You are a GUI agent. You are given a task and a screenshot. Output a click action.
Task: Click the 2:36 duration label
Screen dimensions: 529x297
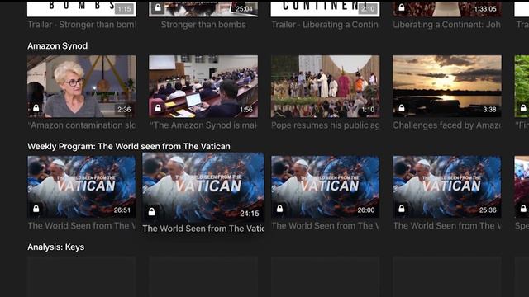(x=124, y=109)
